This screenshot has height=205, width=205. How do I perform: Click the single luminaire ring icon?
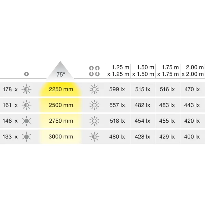[x=26, y=74]
